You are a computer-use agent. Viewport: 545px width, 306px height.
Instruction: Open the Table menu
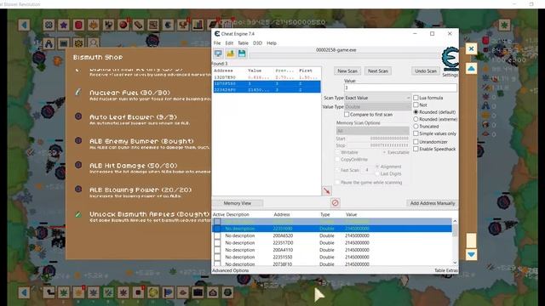pos(243,43)
